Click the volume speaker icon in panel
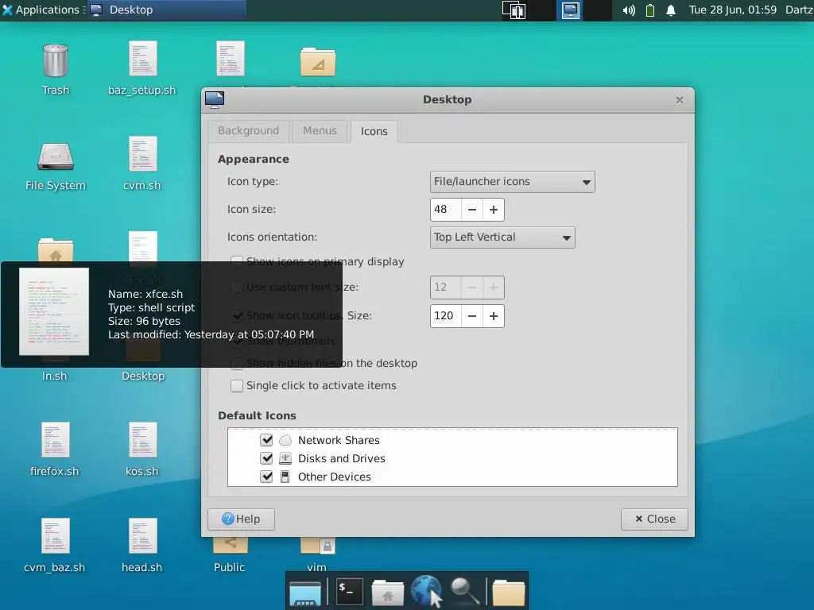The width and height of the screenshot is (814, 610). coord(629,10)
